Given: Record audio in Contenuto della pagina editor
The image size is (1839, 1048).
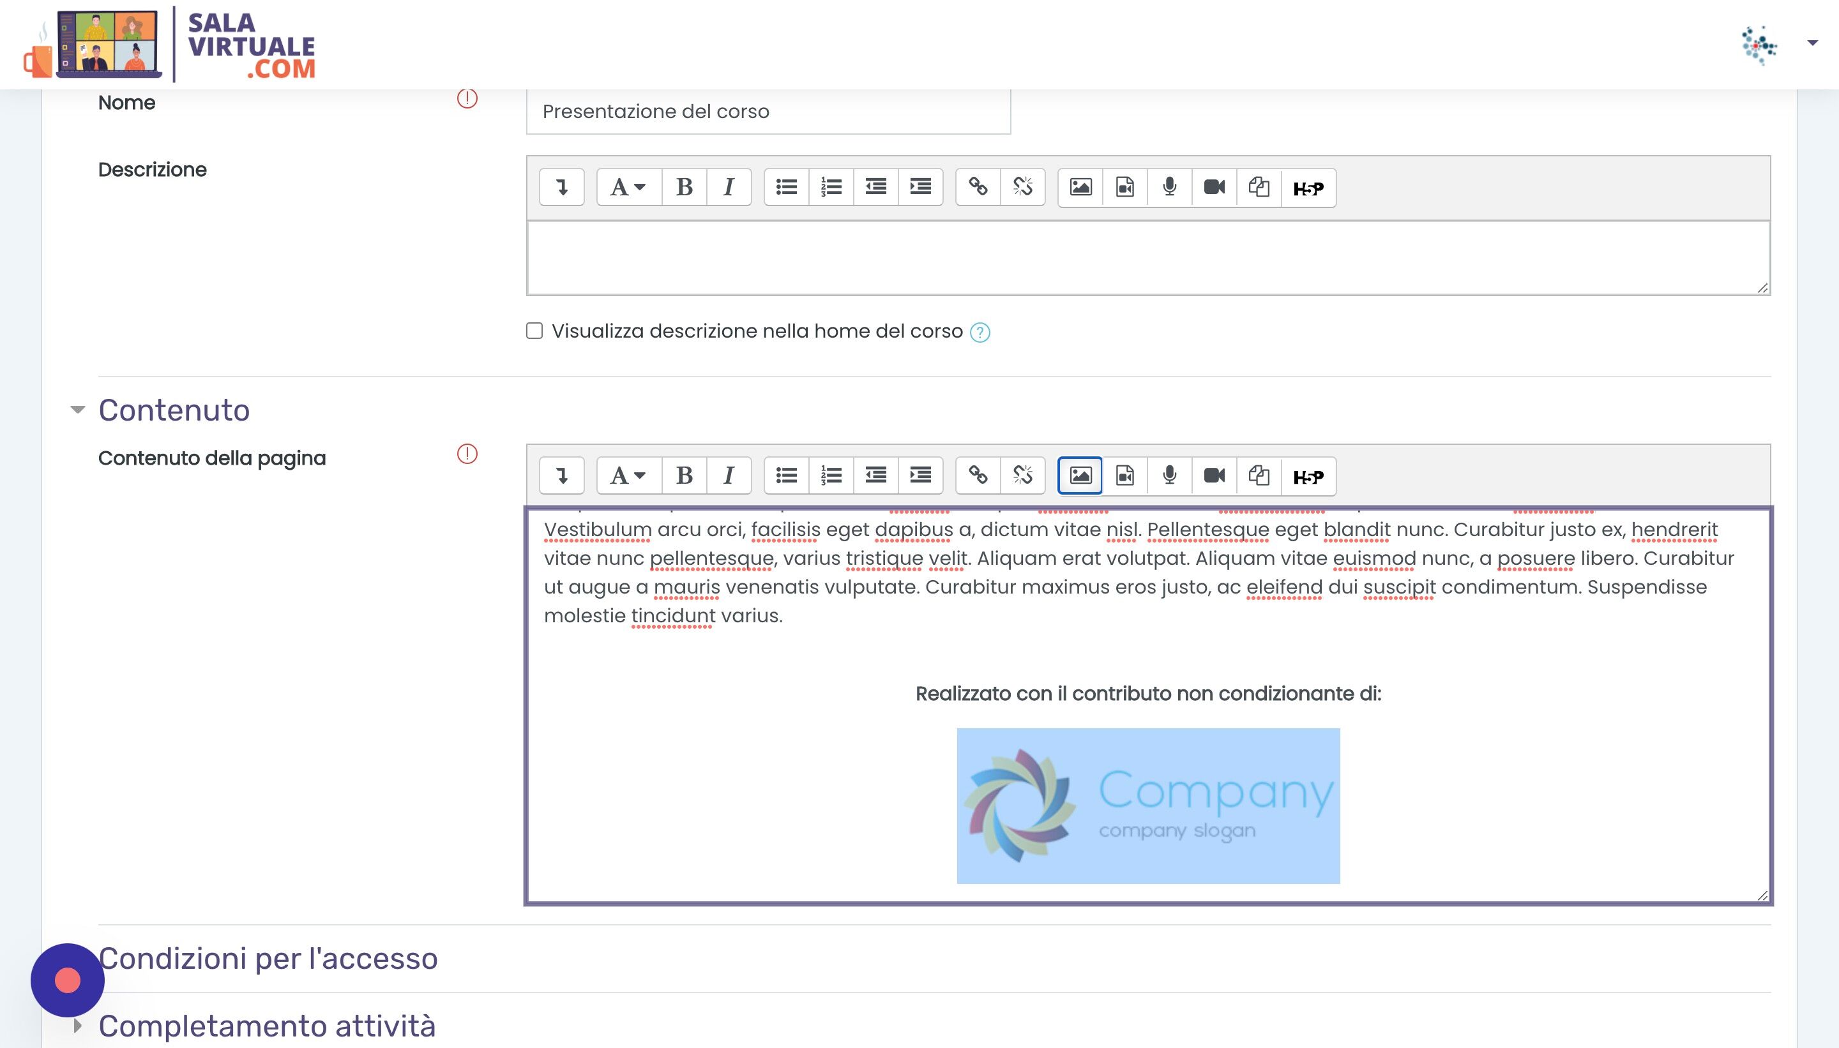Looking at the screenshot, I should pos(1169,475).
